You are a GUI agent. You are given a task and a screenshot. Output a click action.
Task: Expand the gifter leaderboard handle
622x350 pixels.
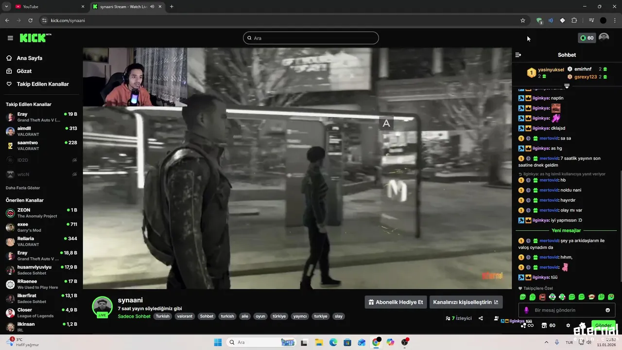pos(567,86)
